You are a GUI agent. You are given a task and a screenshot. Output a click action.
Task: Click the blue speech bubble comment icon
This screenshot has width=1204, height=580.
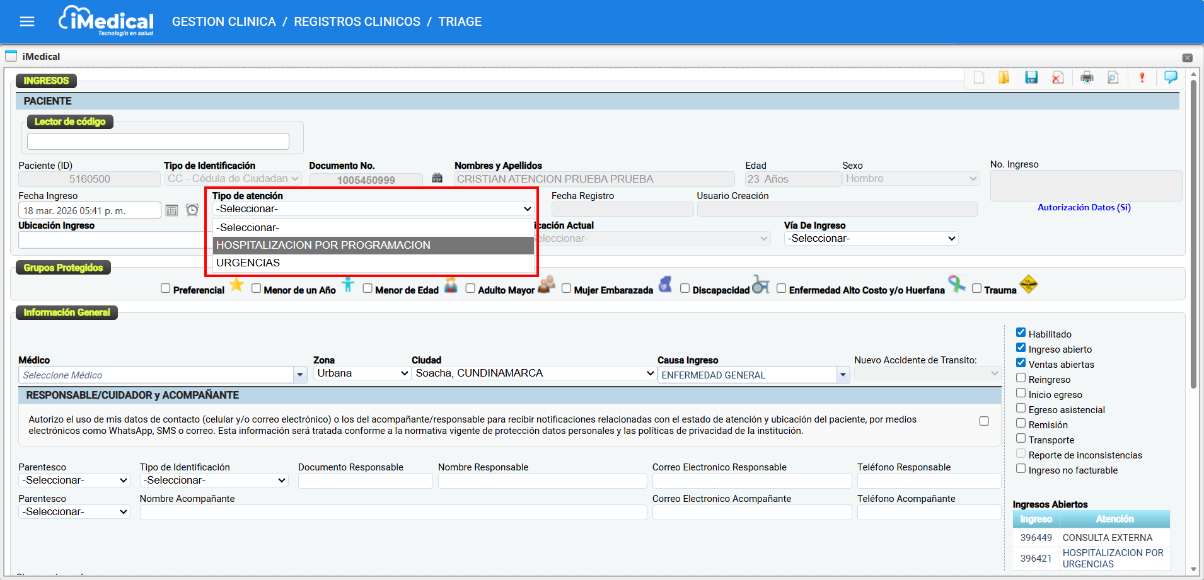click(1171, 77)
